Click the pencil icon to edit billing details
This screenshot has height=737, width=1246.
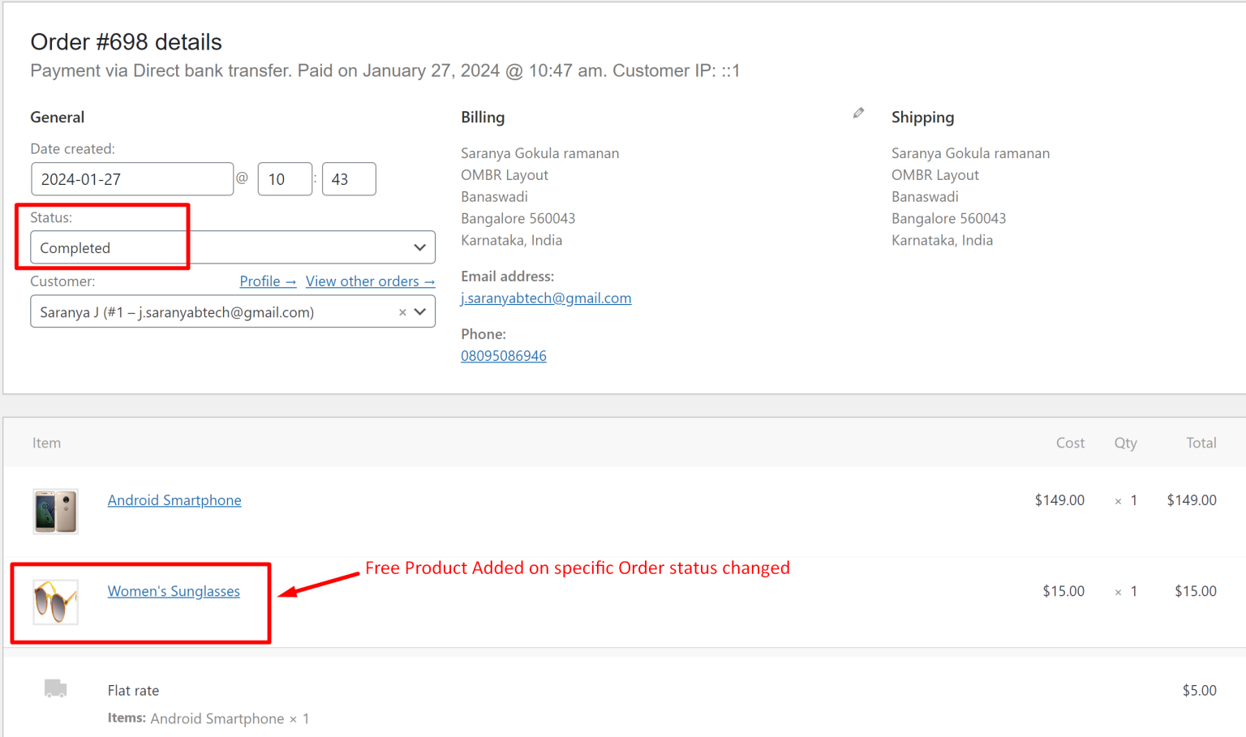click(858, 113)
